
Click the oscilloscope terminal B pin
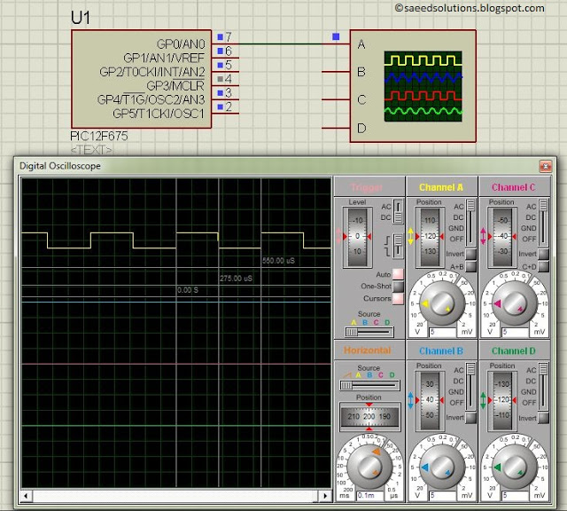tap(336, 72)
